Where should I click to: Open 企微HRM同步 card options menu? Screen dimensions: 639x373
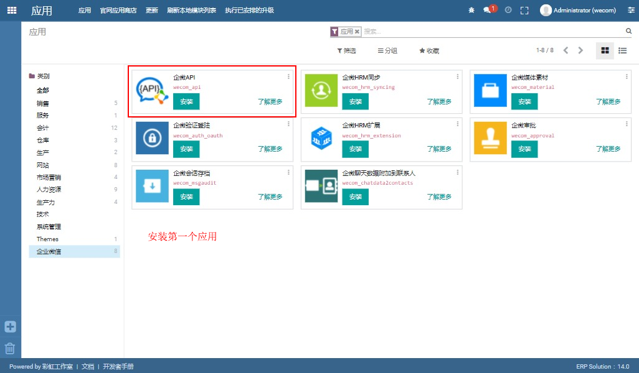pos(458,76)
